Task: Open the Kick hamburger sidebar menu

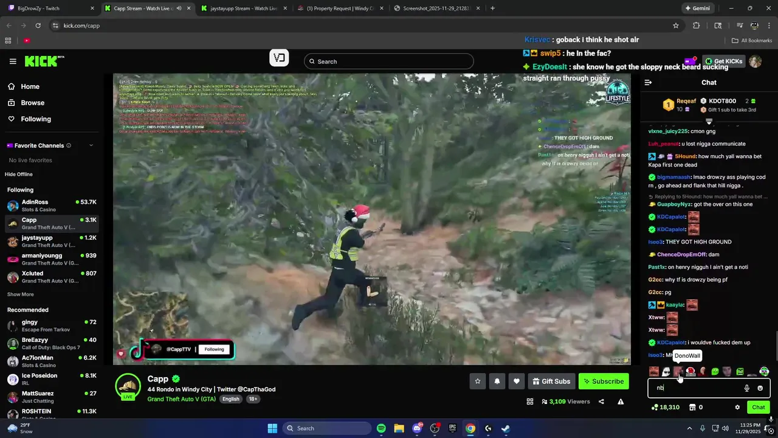Action: [x=13, y=61]
